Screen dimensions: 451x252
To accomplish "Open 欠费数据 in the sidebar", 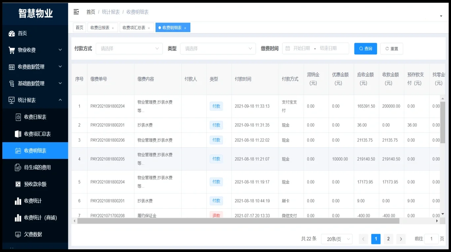I will click(x=33, y=234).
